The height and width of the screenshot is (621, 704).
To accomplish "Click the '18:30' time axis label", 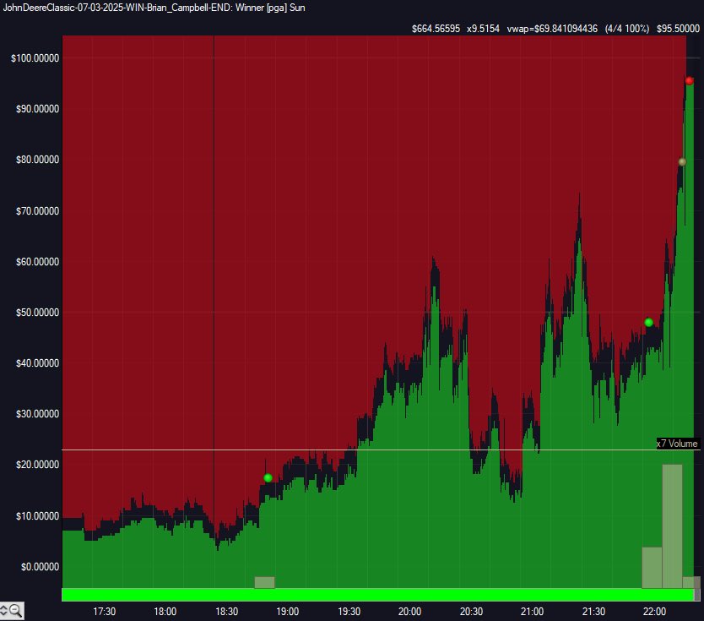I will click(x=227, y=612).
